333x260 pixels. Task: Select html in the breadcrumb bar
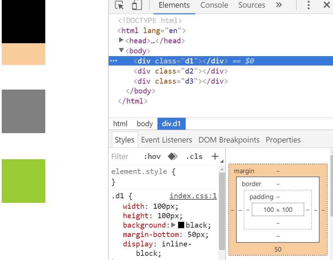click(x=120, y=124)
